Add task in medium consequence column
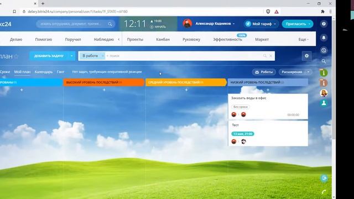 pos(186,90)
